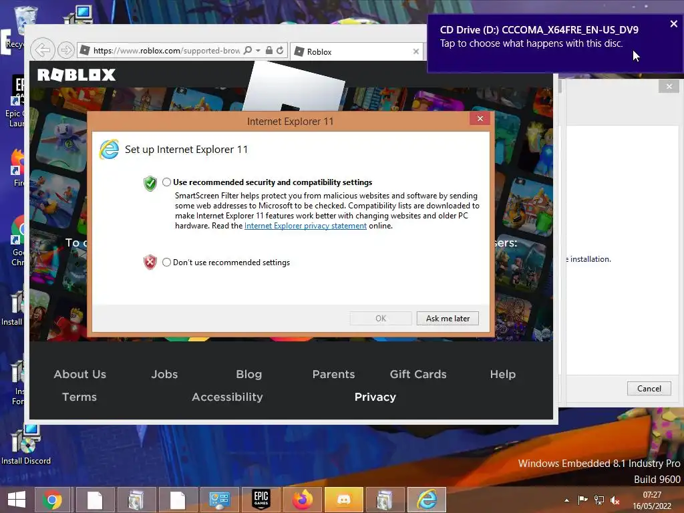Select 'Use recommended security and compatibility settings' radio
The image size is (684, 513).
coord(166,182)
